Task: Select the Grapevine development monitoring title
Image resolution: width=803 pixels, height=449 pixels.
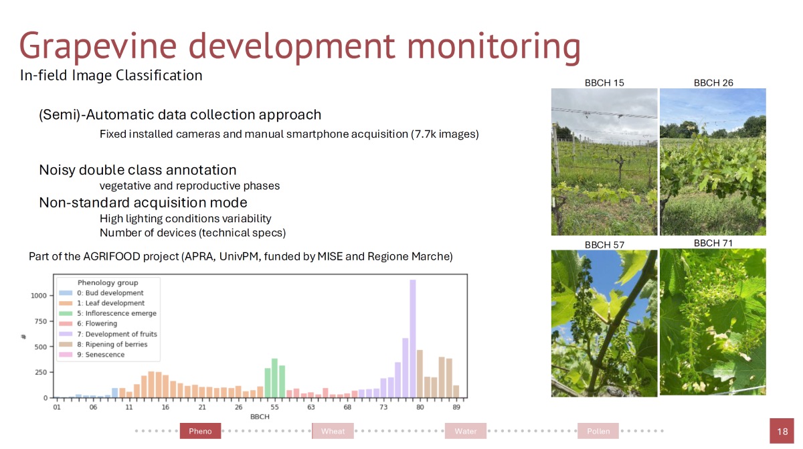Action: [300, 46]
